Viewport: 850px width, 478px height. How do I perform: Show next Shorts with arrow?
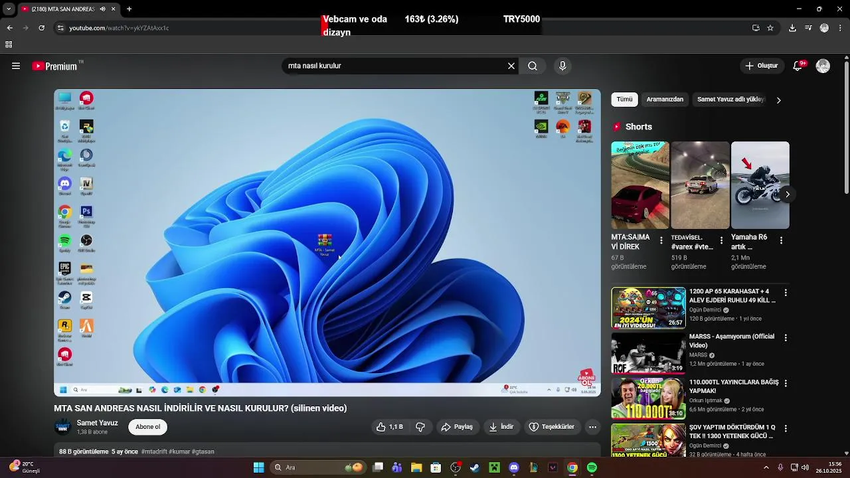(x=787, y=194)
